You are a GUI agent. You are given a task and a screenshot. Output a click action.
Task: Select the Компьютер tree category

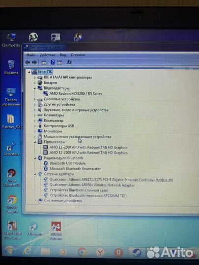[54, 121]
